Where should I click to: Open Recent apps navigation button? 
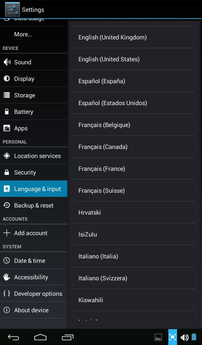click(x=67, y=337)
